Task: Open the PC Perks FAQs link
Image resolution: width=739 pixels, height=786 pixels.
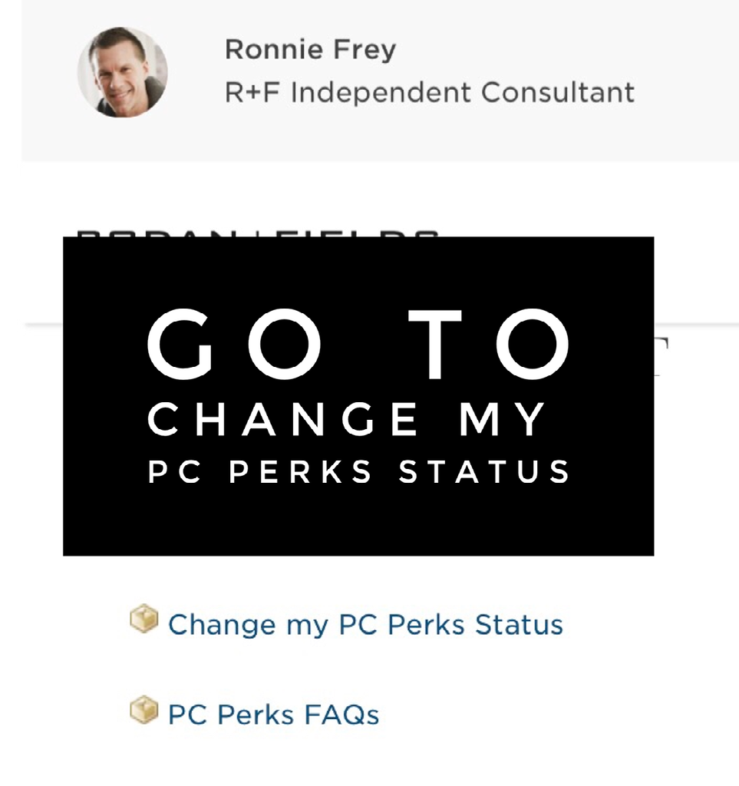Action: point(273,715)
